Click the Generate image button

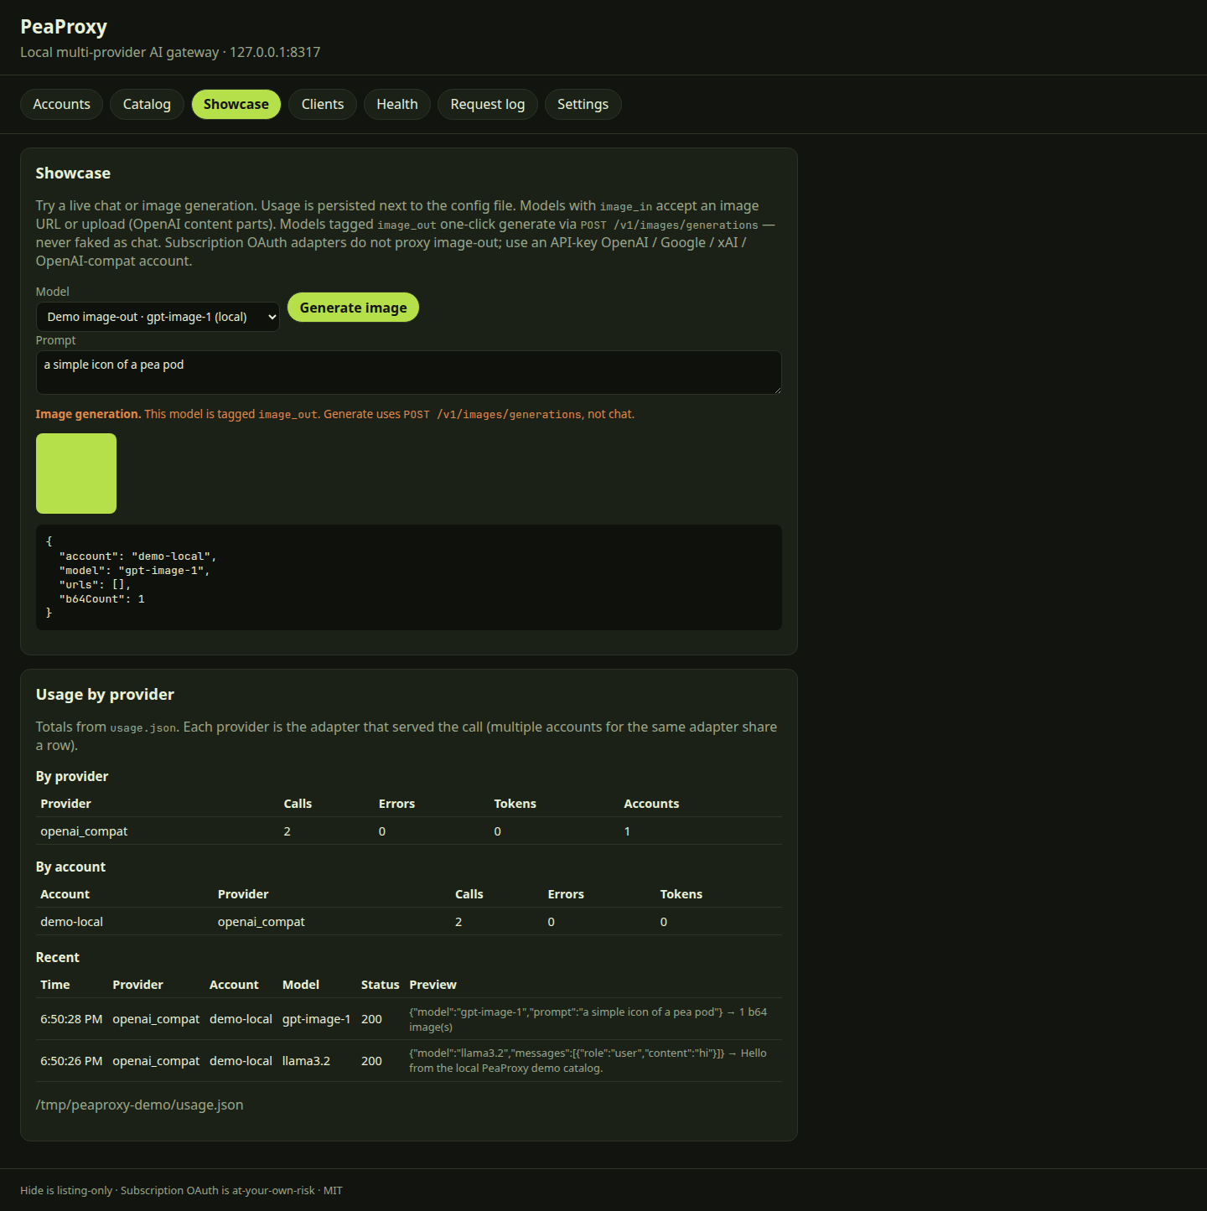(x=353, y=308)
